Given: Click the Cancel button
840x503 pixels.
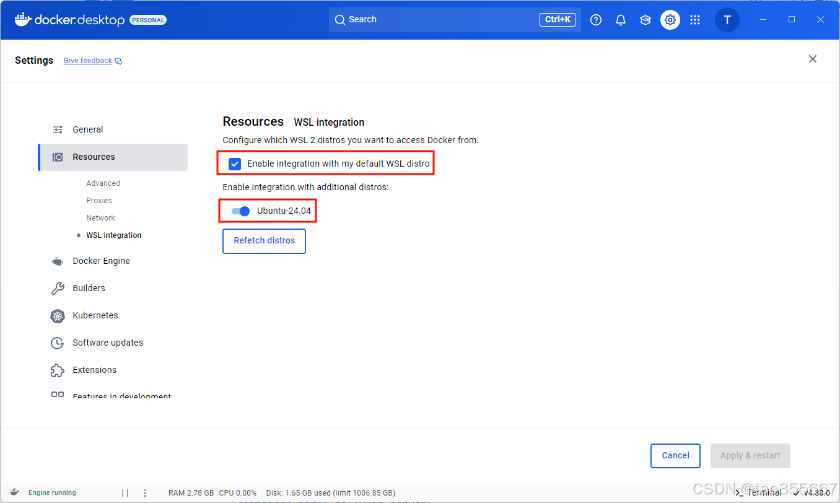Looking at the screenshot, I should coord(675,456).
